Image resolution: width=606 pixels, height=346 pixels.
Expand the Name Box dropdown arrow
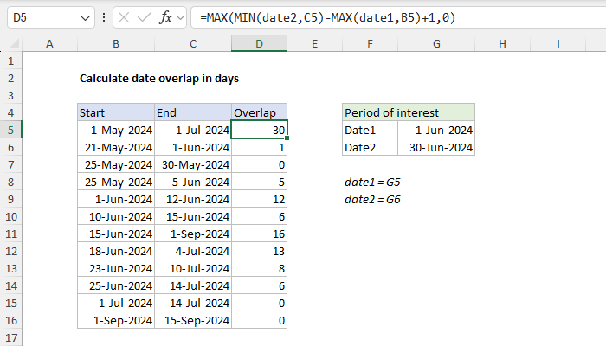tap(85, 18)
